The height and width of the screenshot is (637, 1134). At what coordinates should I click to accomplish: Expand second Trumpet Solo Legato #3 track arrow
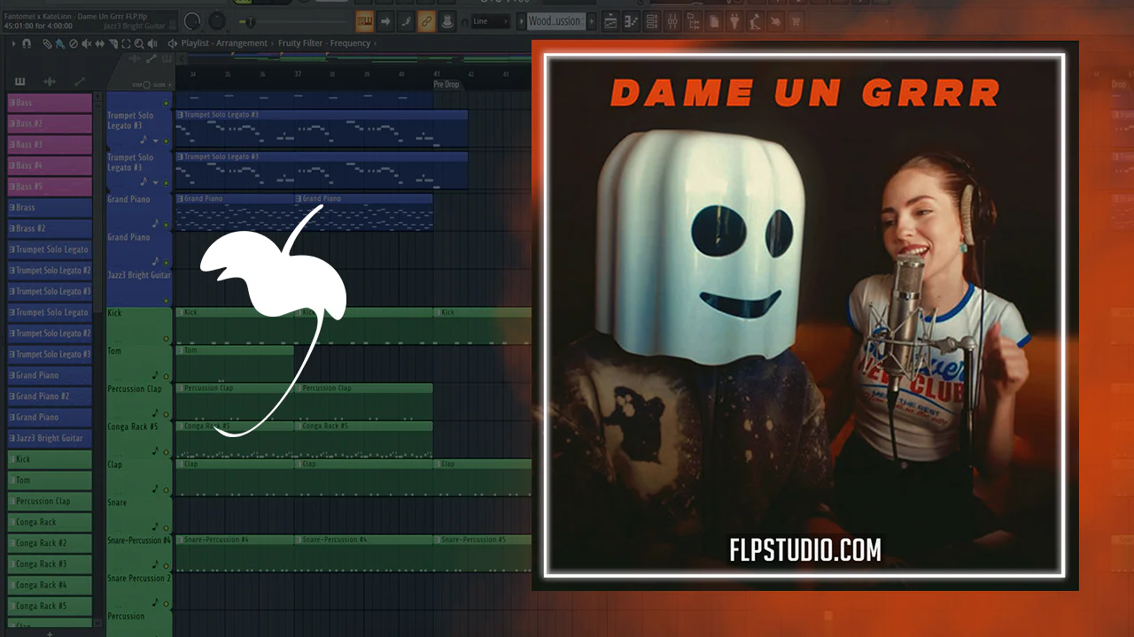(155, 182)
